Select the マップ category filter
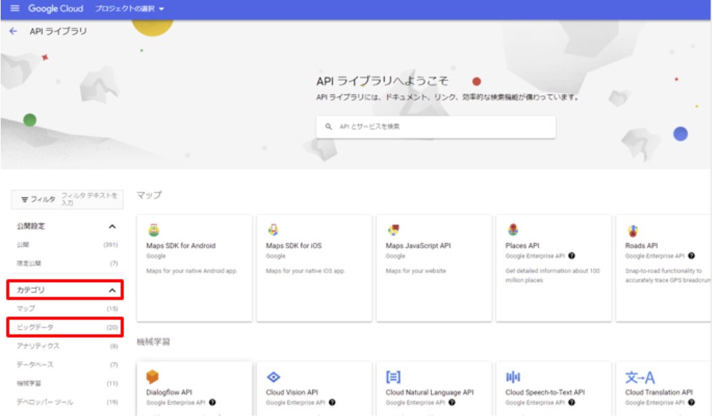The width and height of the screenshot is (713, 419). point(67,308)
